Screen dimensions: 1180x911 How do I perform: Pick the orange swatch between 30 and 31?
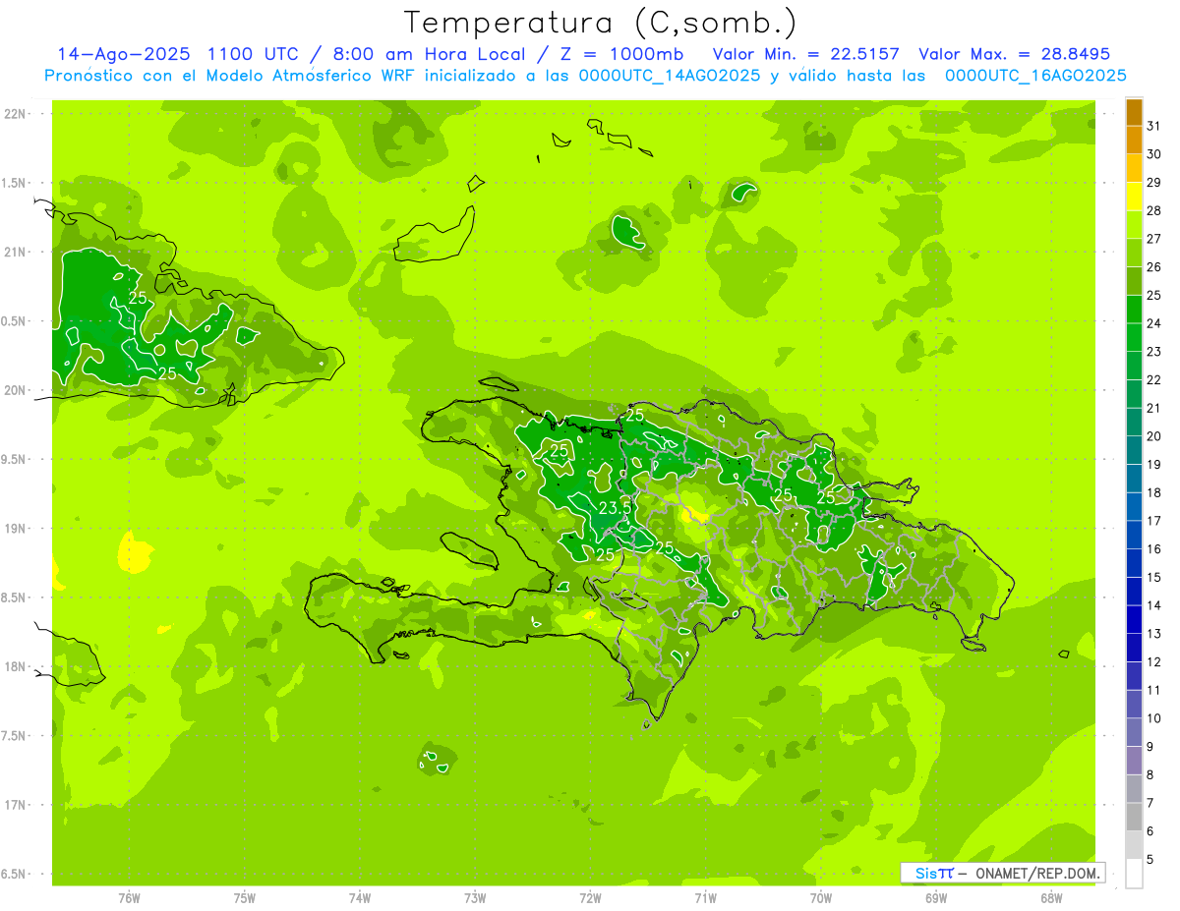click(x=1134, y=141)
